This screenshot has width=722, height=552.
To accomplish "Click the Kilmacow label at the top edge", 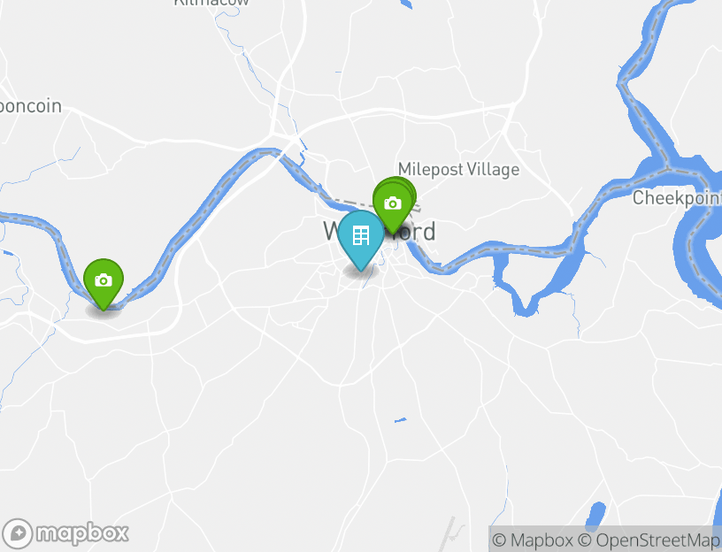I will pyautogui.click(x=212, y=3).
